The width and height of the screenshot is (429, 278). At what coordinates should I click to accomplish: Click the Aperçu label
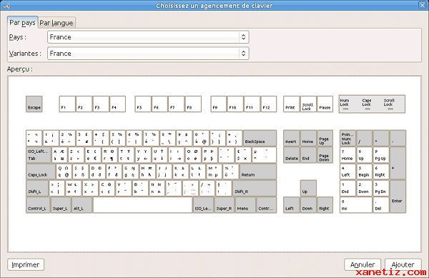point(20,69)
